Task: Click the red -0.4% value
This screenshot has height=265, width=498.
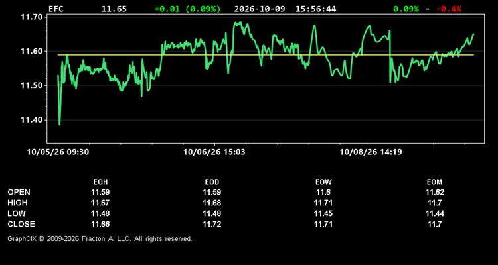Action: point(449,9)
